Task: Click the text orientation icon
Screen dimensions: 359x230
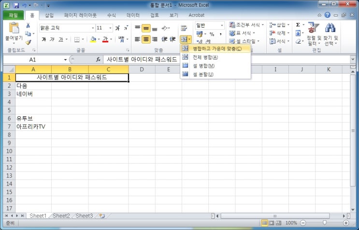Action: (166, 28)
